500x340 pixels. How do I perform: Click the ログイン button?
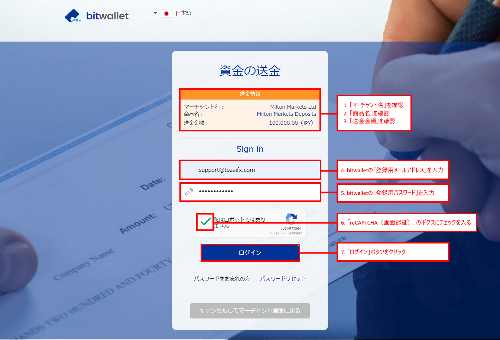(x=250, y=252)
